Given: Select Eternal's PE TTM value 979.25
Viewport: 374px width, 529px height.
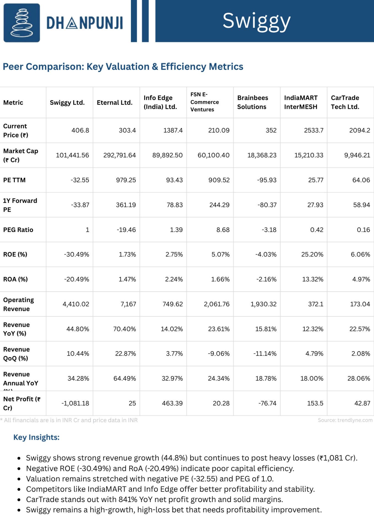Looking at the screenshot, I should click(x=126, y=180).
